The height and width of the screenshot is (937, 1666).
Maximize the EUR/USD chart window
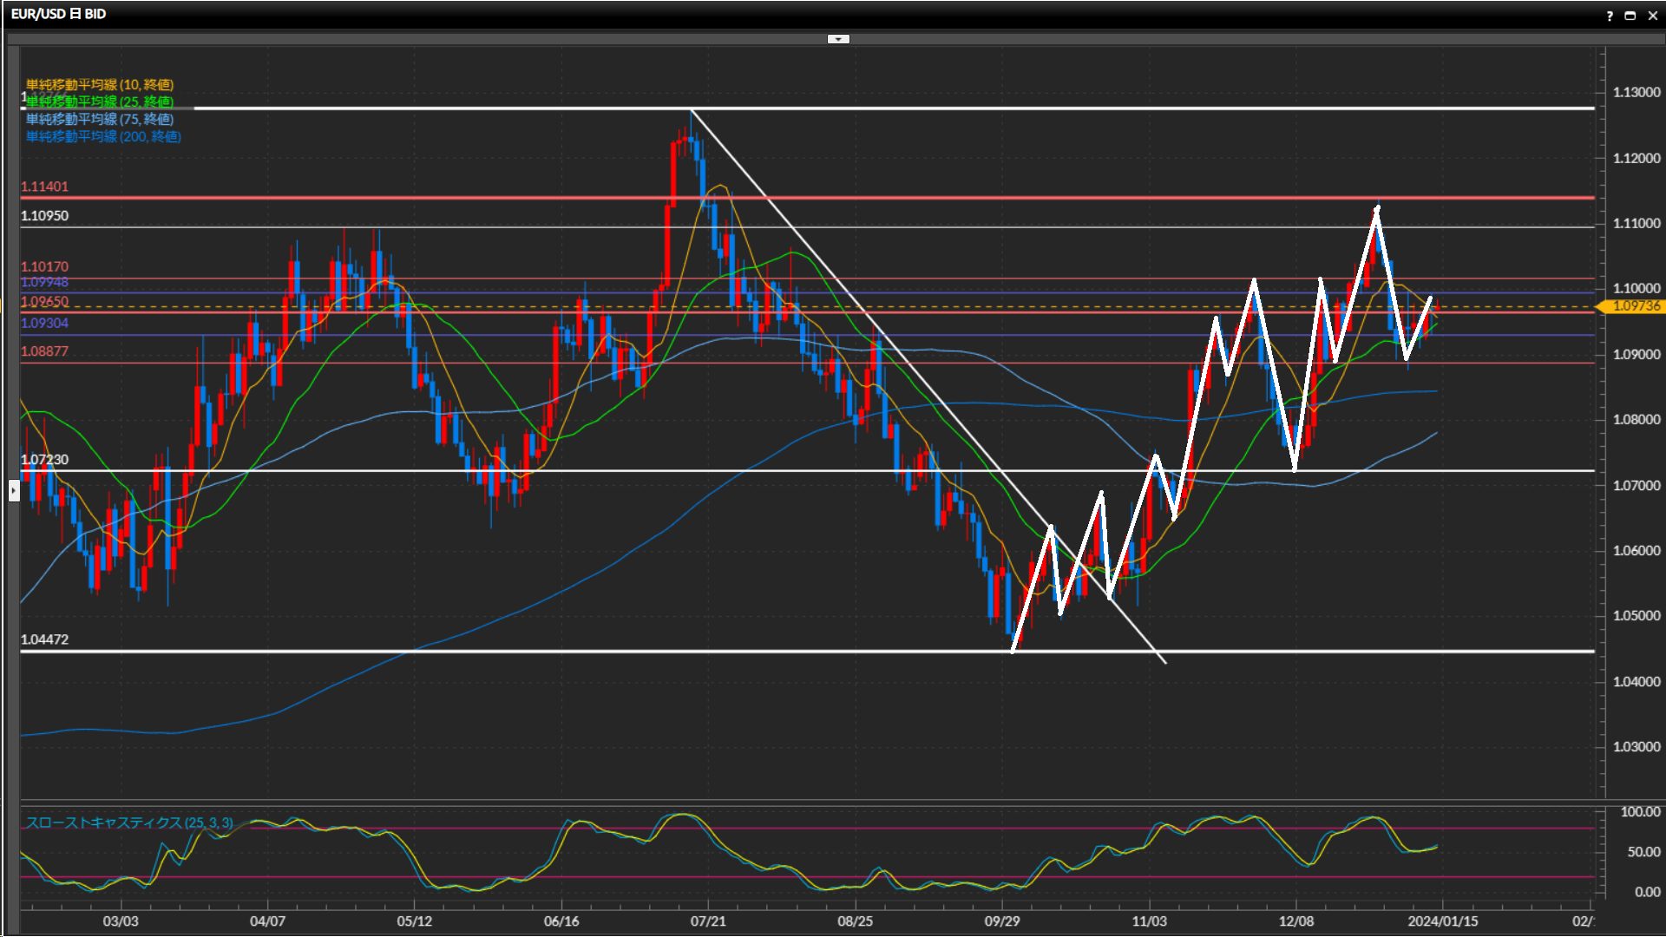1630,16
